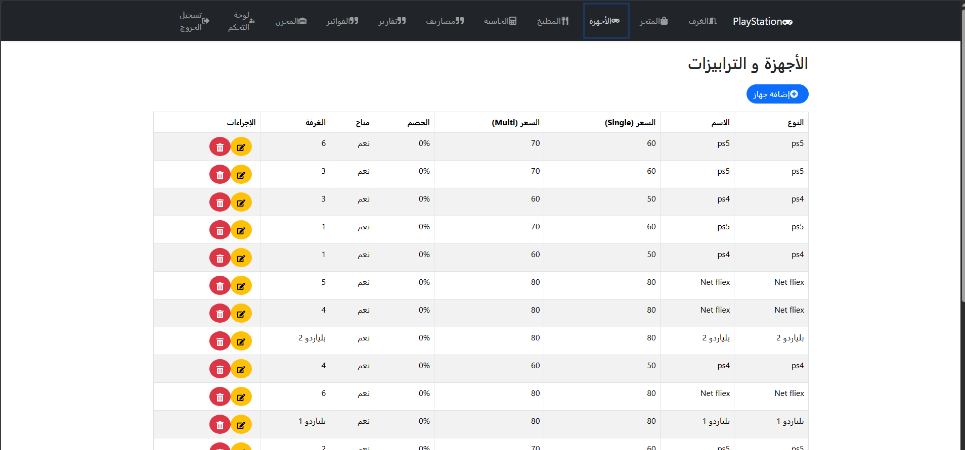Delete the ps4 device in room 1
This screenshot has height=450, width=965.
click(220, 258)
